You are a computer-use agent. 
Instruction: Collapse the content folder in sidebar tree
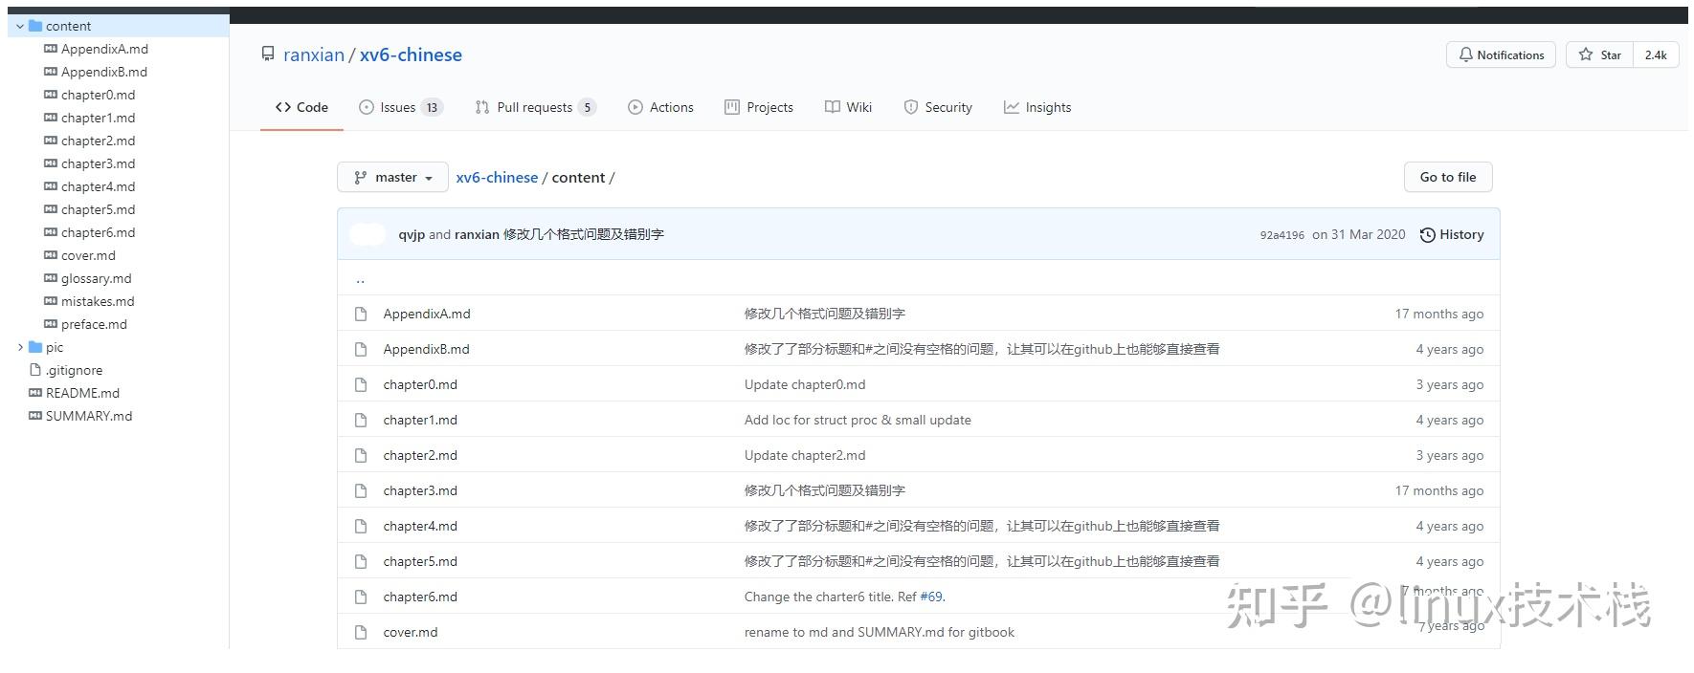(20, 26)
